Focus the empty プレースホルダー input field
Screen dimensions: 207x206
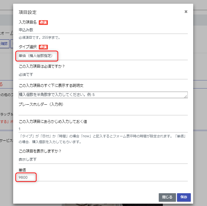[103, 111]
